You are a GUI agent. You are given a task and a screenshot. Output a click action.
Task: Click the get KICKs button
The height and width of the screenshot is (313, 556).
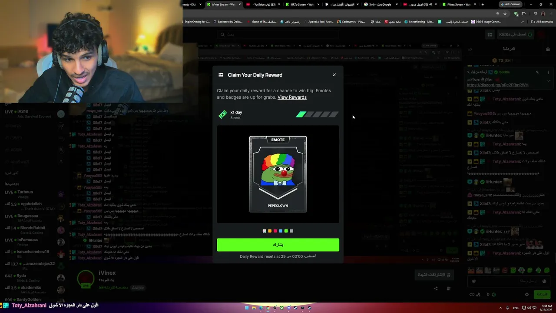(516, 34)
